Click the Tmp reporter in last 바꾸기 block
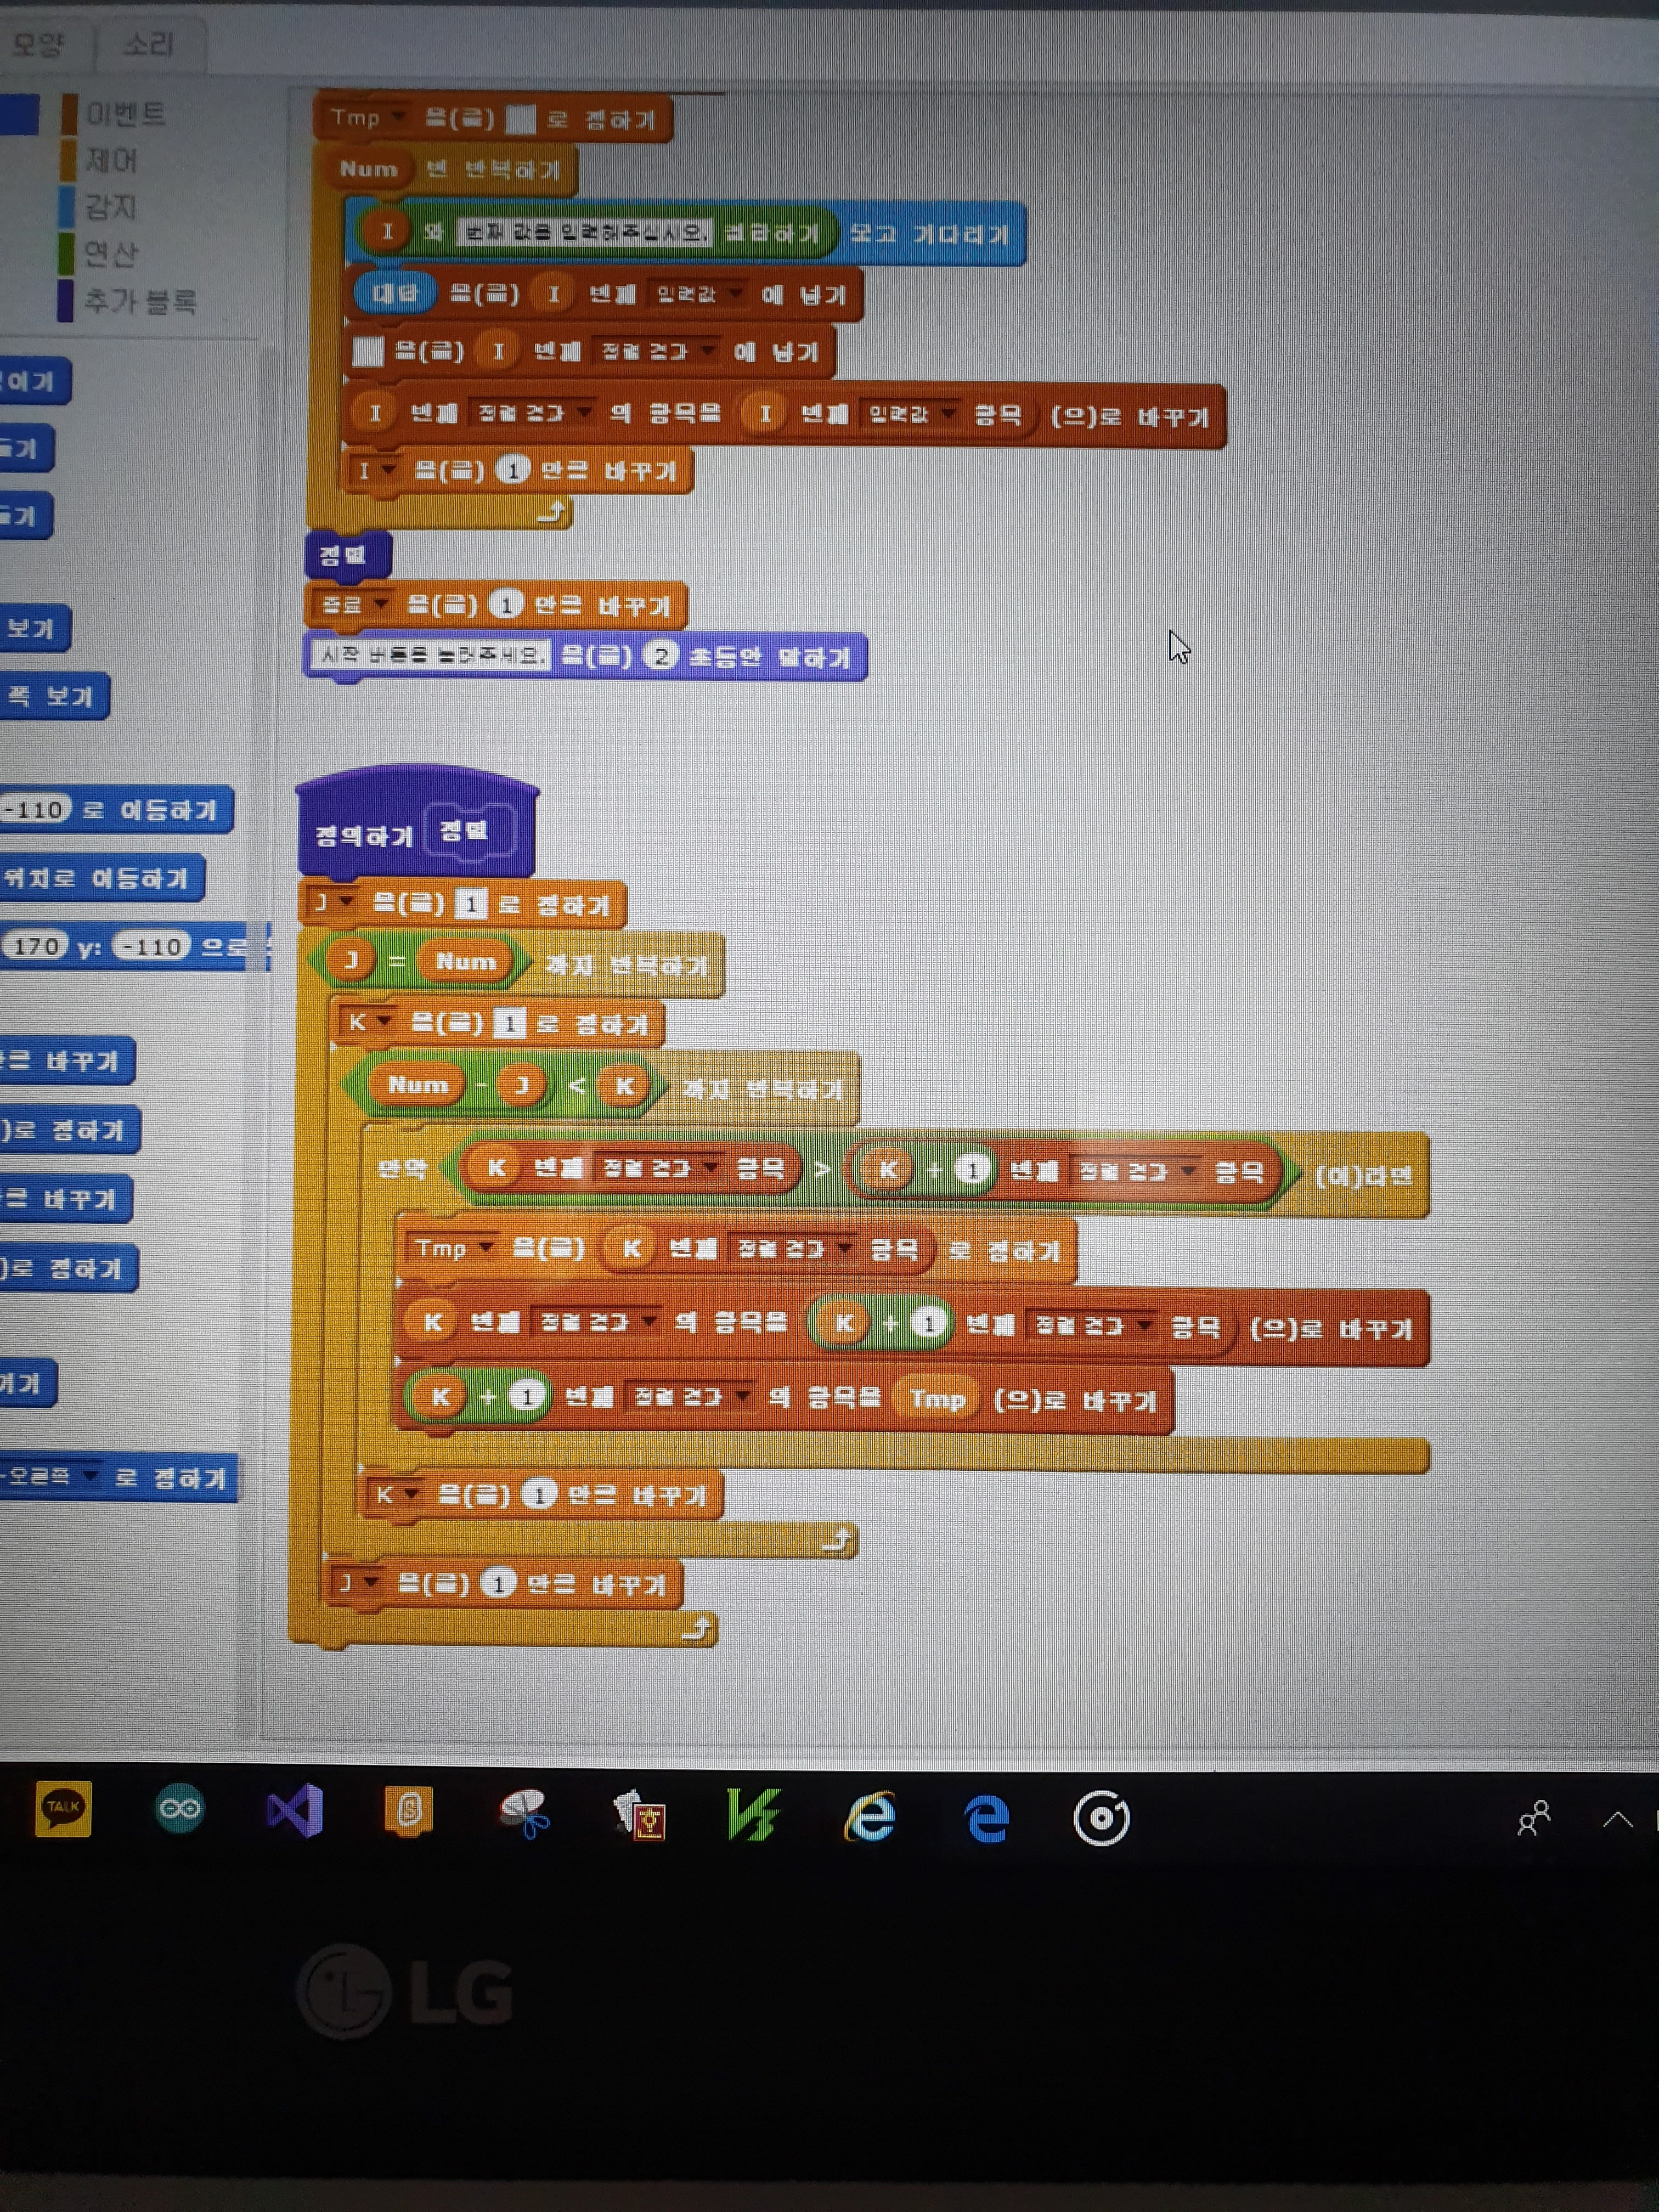The image size is (1659, 2212). 937,1398
